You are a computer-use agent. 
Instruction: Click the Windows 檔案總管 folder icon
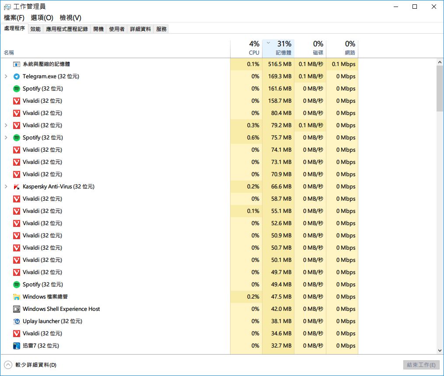coord(17,297)
